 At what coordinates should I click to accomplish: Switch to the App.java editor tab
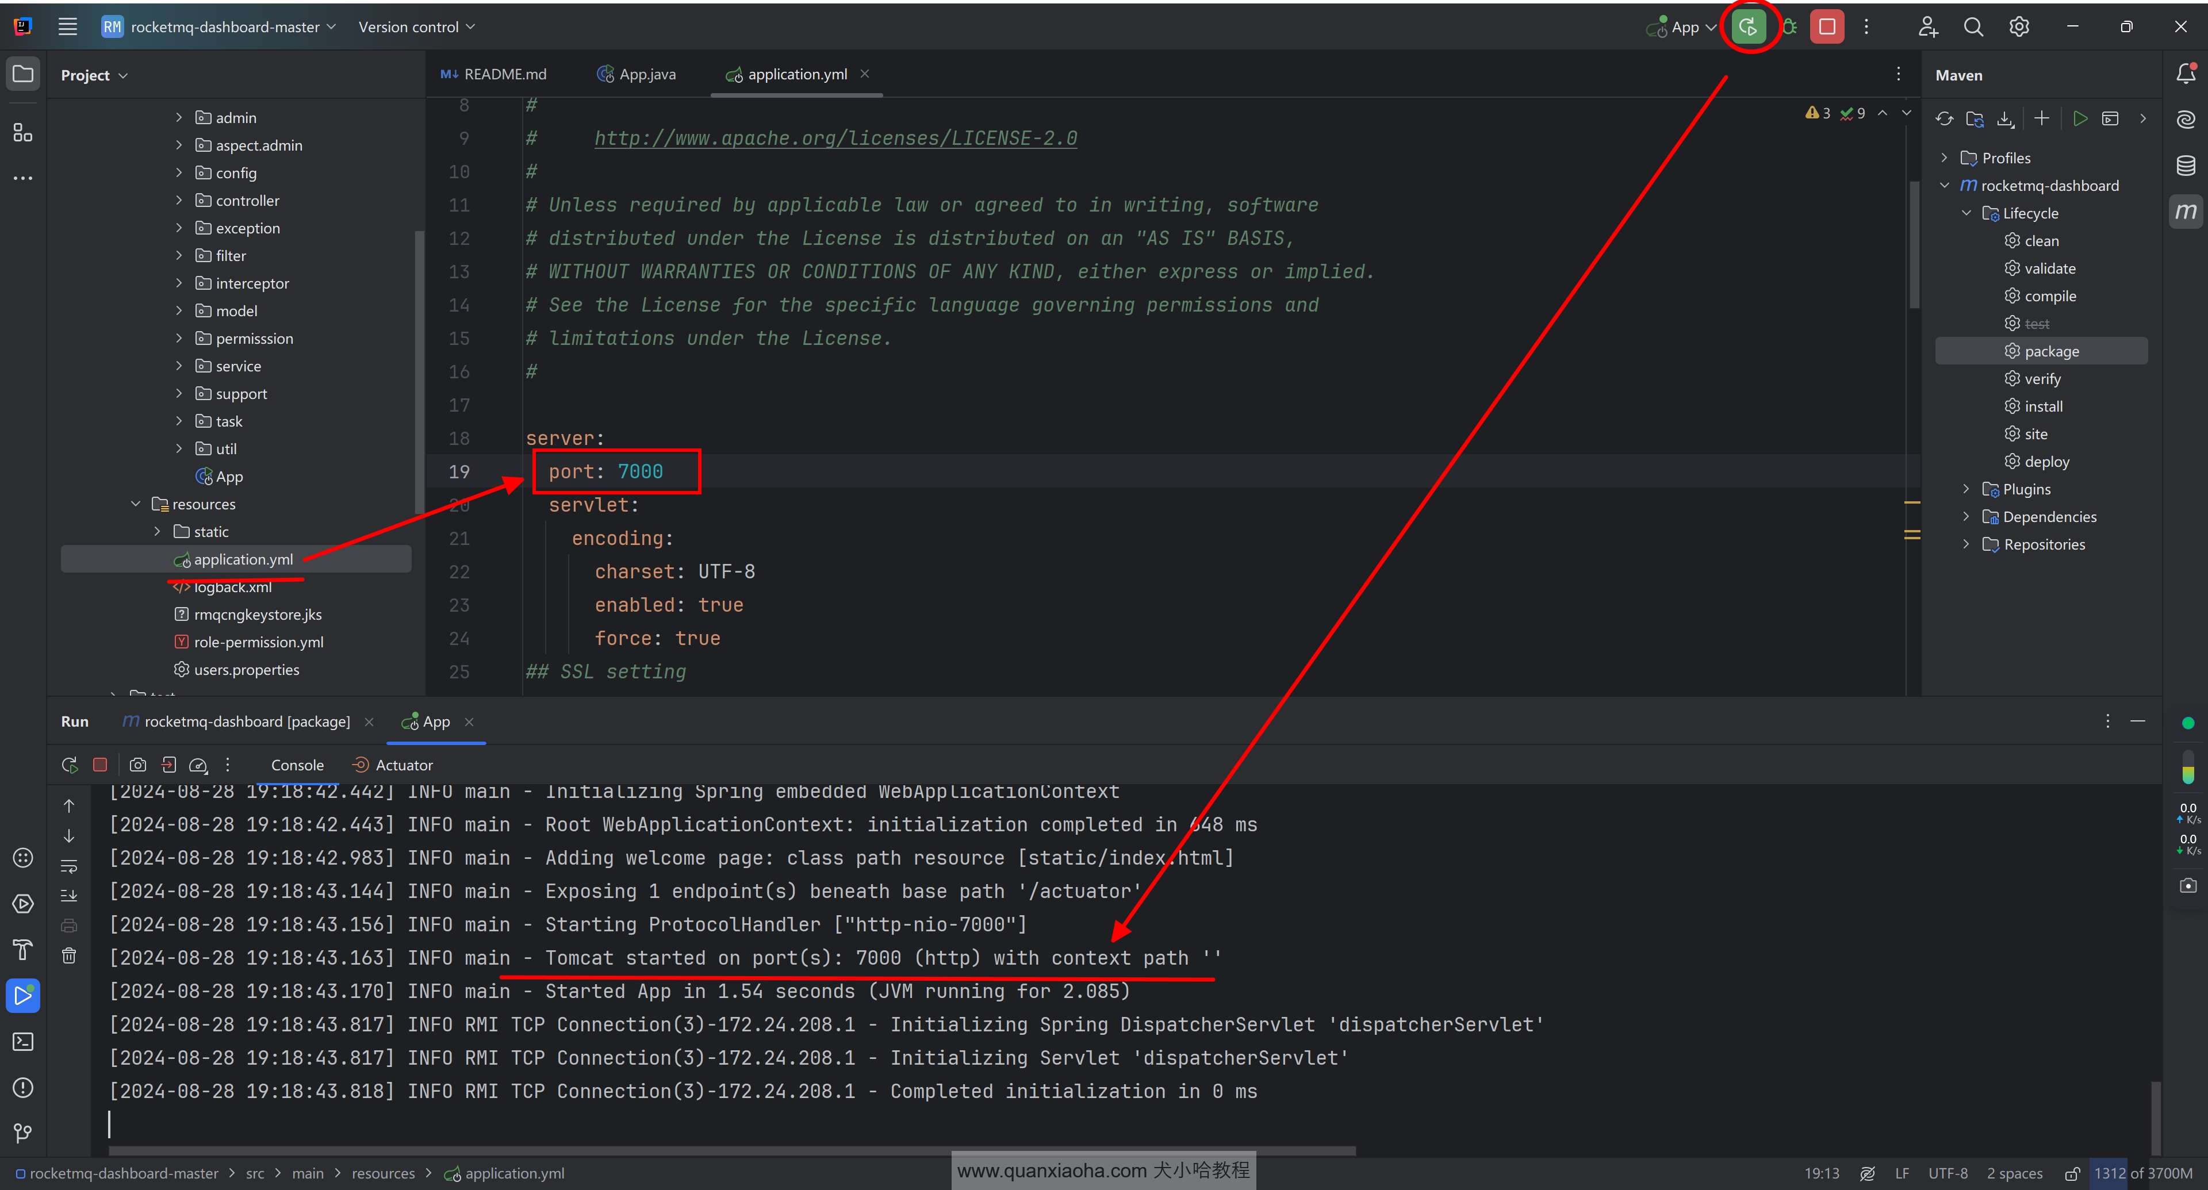(636, 74)
